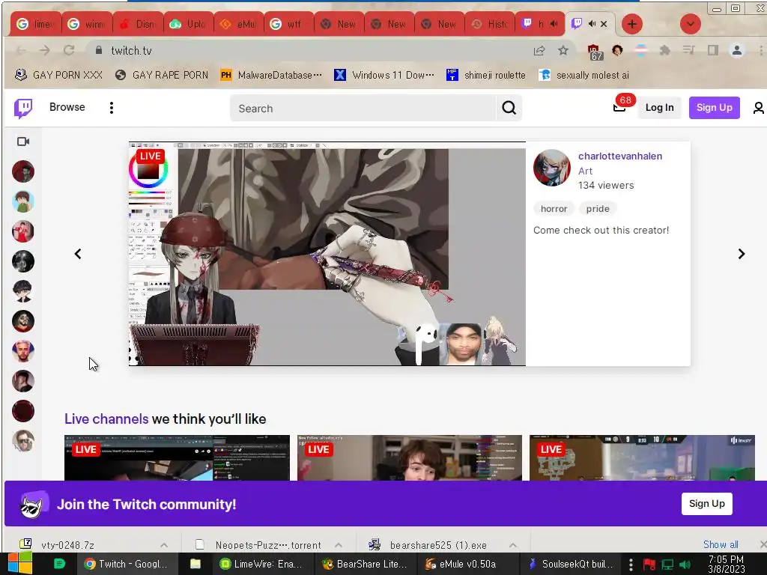This screenshot has height=575, width=767.
Task: Click the Browse link
Action: [x=67, y=107]
